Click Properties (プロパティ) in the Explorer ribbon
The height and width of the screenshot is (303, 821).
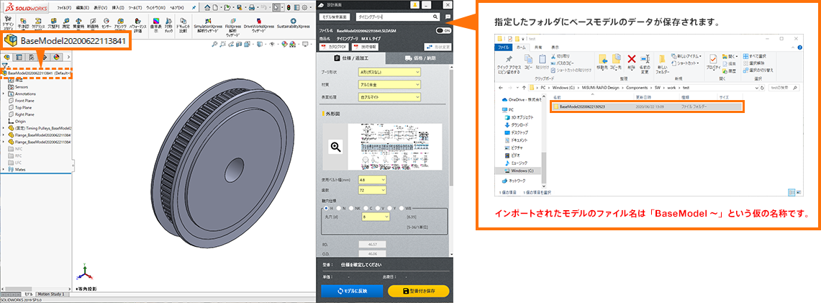pyautogui.click(x=712, y=62)
